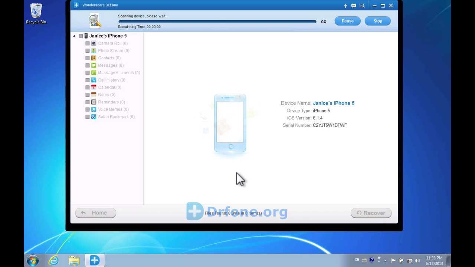Screen dimensions: 475x267
Task: Click the scanning magnifier icon near progress bar
Action: coord(95,21)
